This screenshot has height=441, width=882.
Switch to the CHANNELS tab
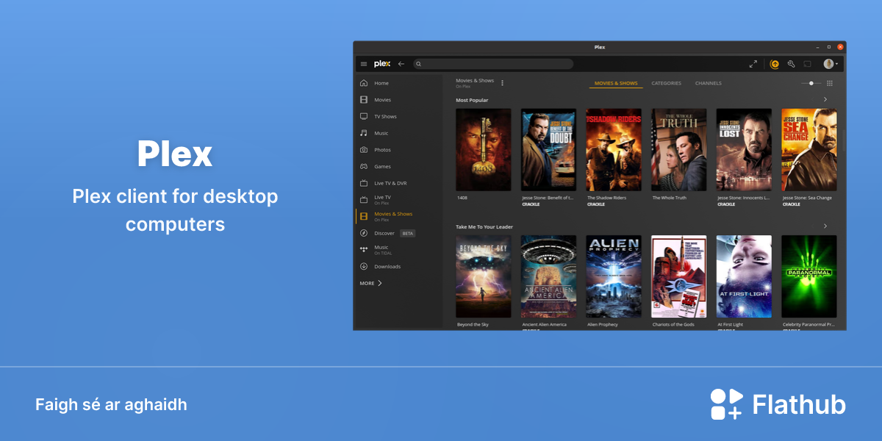pyautogui.click(x=709, y=83)
